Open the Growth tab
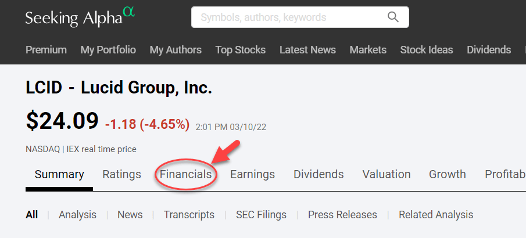 click(x=448, y=174)
